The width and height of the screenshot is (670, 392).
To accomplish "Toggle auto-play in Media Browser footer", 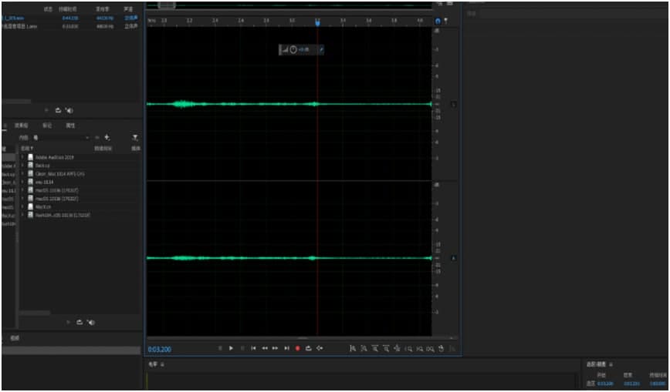I will 90,323.
